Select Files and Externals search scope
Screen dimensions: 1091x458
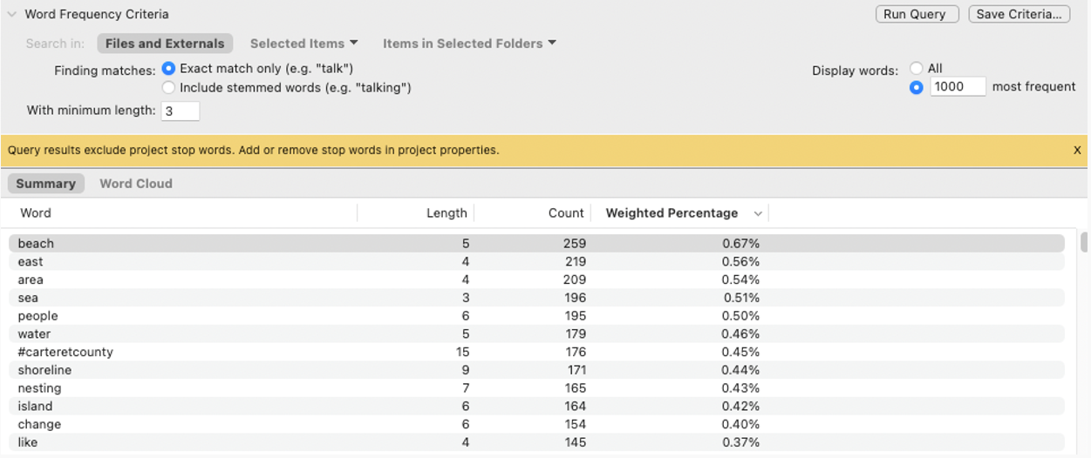click(165, 44)
